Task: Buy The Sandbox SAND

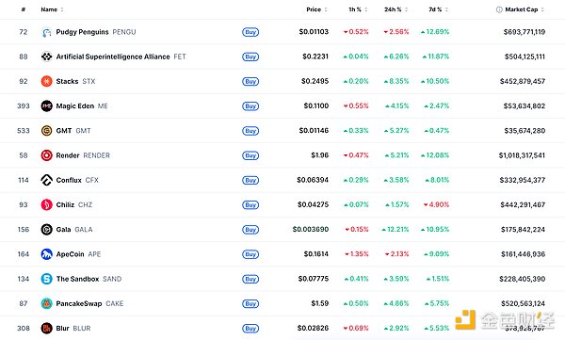Action: point(250,279)
